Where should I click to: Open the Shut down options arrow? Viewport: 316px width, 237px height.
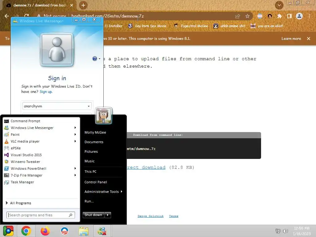click(108, 215)
